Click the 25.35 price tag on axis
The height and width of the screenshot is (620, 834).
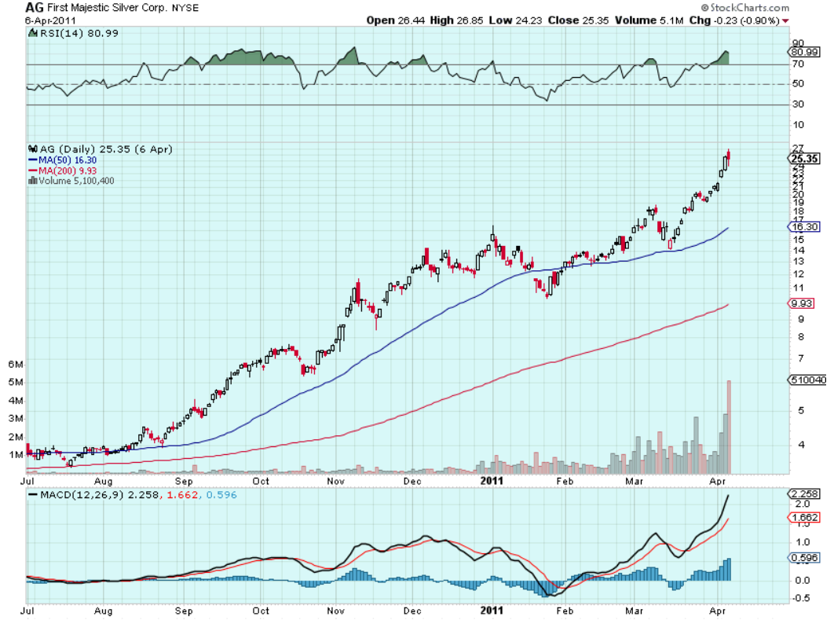coord(803,159)
